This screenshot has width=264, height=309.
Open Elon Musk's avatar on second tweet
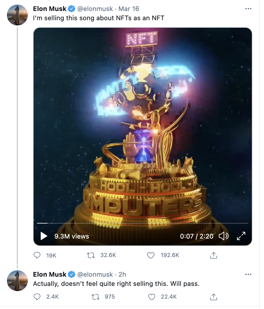[17, 280]
